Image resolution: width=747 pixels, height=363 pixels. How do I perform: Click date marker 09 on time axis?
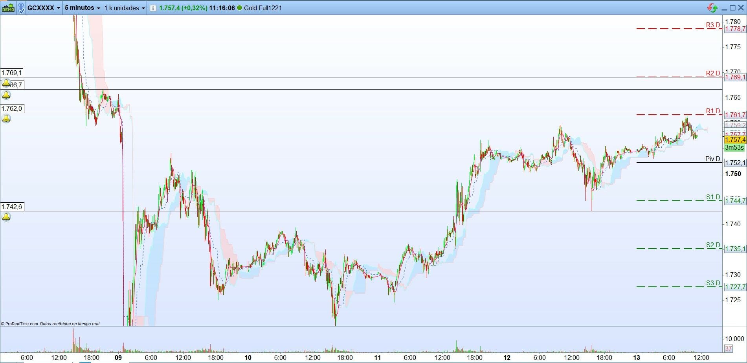click(118, 357)
